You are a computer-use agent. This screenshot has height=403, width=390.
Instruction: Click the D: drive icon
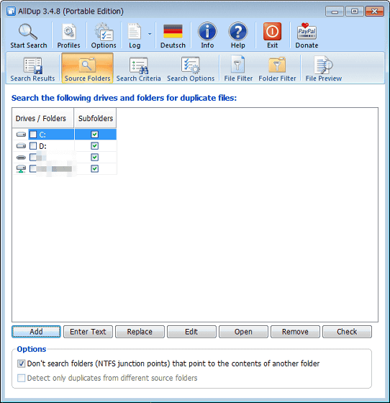coord(21,146)
